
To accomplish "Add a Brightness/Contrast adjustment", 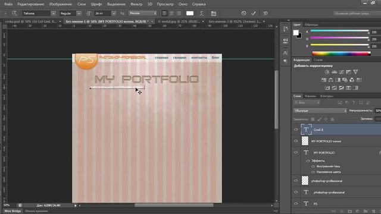I will (x=327, y=72).
